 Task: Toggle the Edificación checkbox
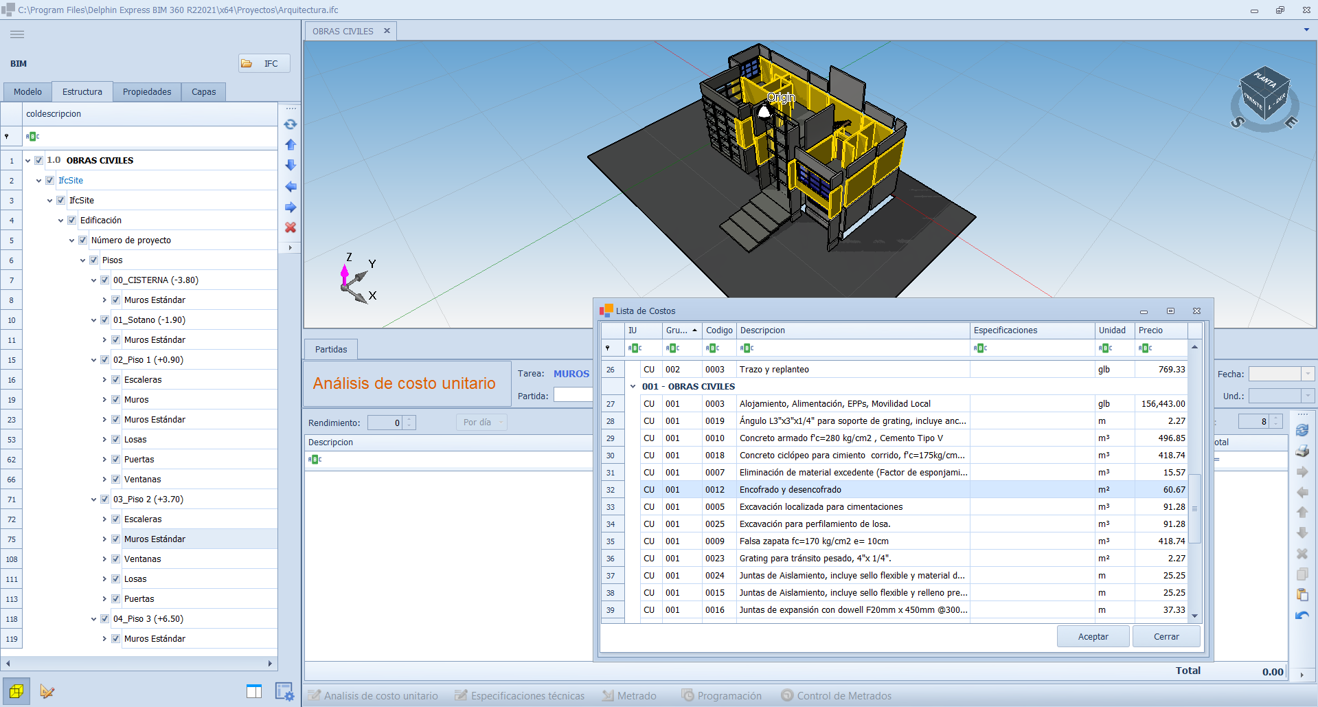pyautogui.click(x=72, y=221)
